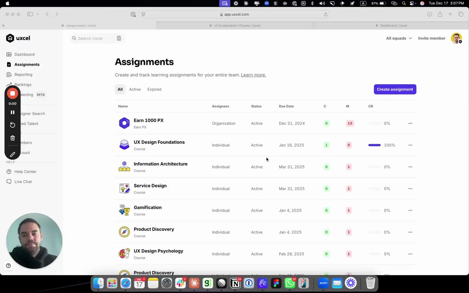Open Finder from the Dock
Screen dimensions: 469x293
click(x=98, y=283)
